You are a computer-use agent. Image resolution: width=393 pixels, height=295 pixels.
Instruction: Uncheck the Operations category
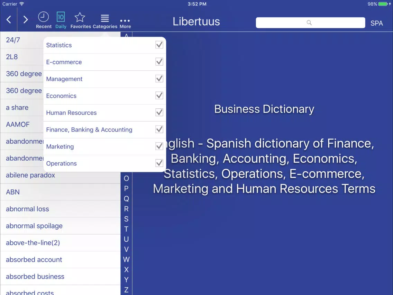(x=159, y=163)
